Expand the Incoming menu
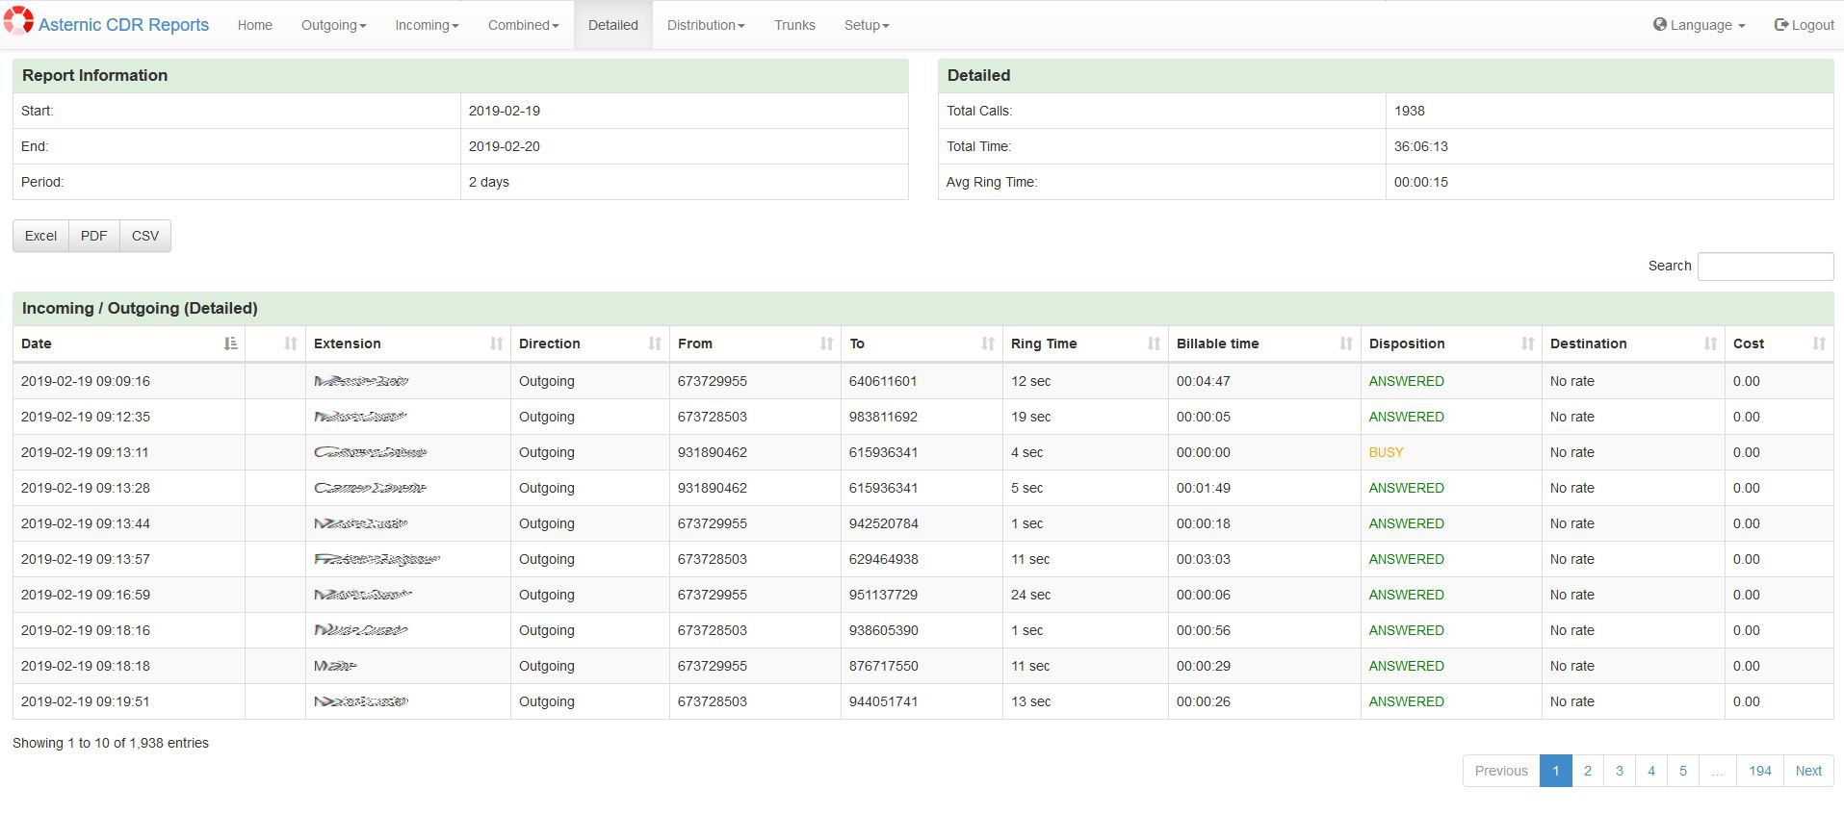Viewport: 1844px width, 814px height. (x=427, y=25)
